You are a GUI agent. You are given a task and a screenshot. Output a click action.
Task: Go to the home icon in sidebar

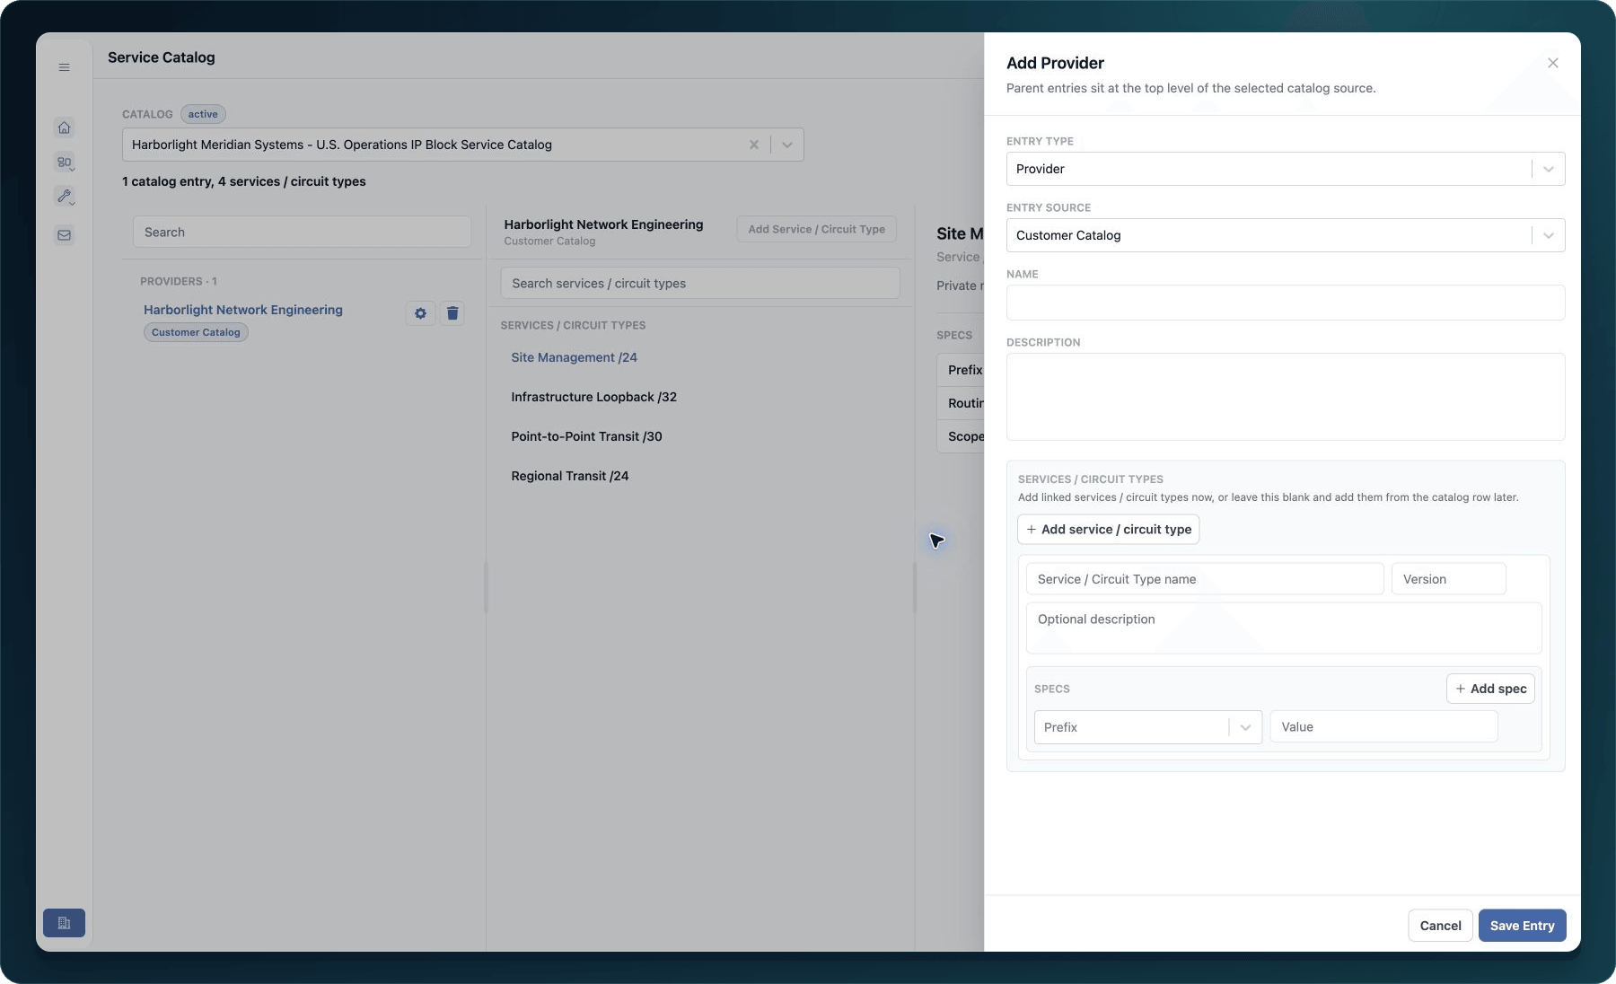click(x=64, y=127)
